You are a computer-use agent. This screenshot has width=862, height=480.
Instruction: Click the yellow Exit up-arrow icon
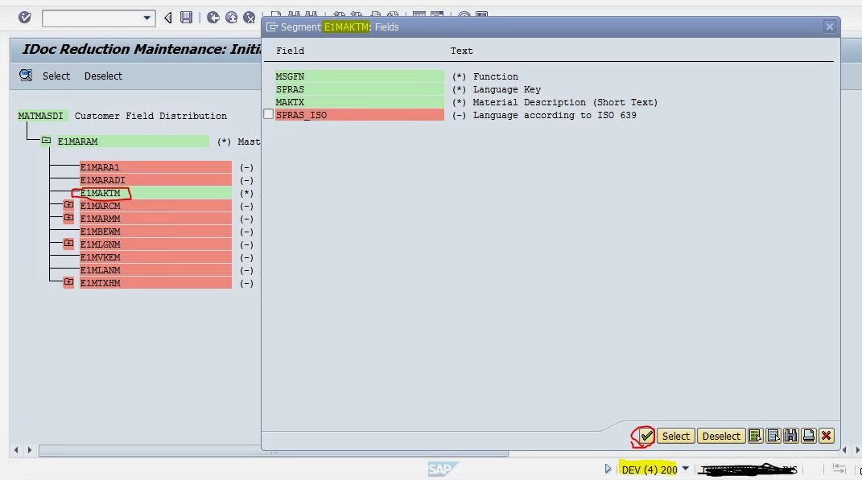point(232,18)
